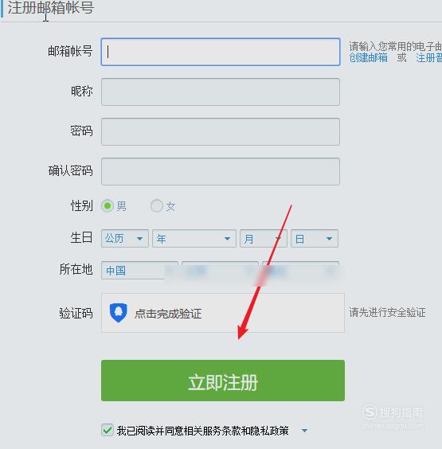Open the 日 birth day dropdown
Viewport: 442px width, 449px height.
315,238
